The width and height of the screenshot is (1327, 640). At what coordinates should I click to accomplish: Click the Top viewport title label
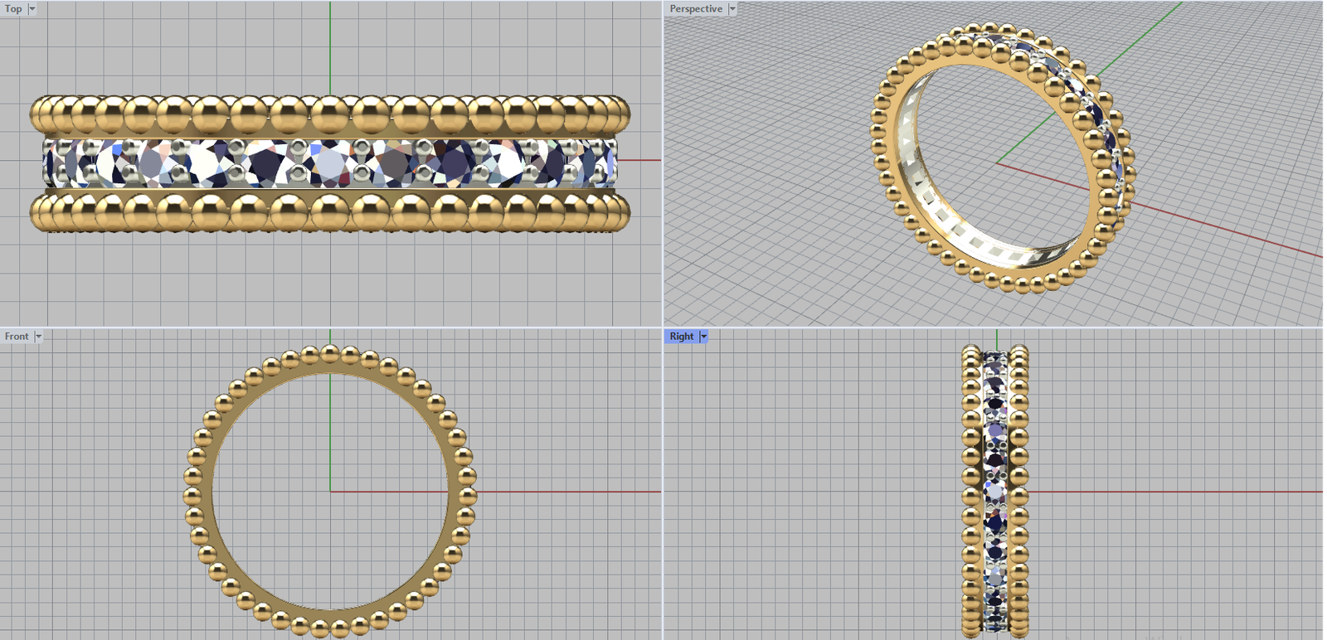coord(13,8)
